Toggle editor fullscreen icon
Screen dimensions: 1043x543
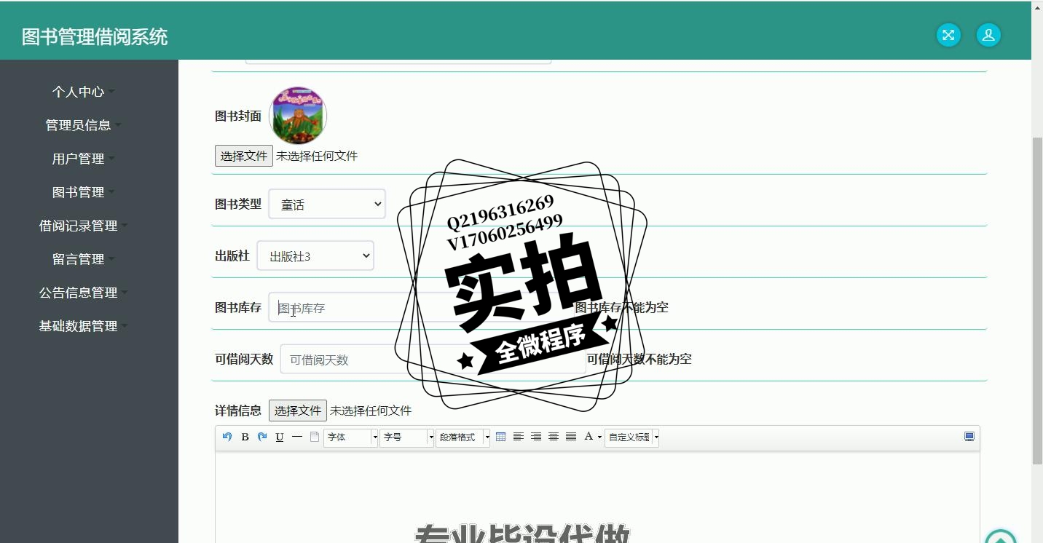[x=969, y=437]
